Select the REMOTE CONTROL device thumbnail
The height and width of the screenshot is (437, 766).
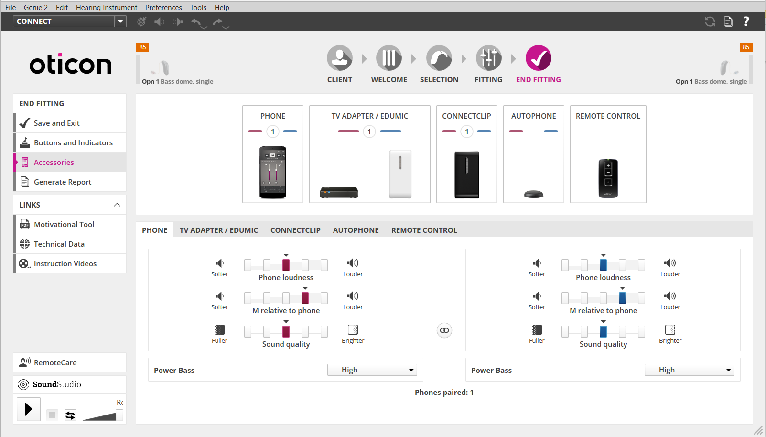(x=608, y=178)
